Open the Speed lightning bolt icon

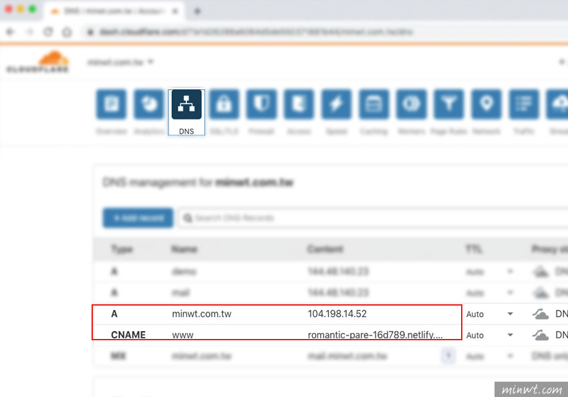tap(337, 105)
